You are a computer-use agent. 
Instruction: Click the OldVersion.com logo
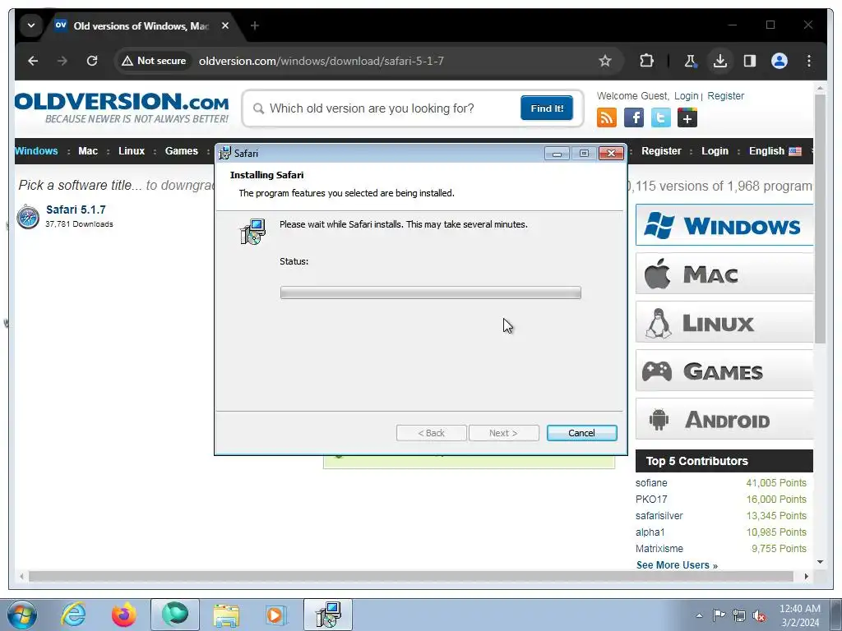[122, 108]
